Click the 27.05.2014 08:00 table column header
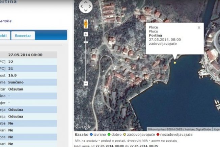The width and height of the screenshot is (220, 147). click(x=25, y=55)
